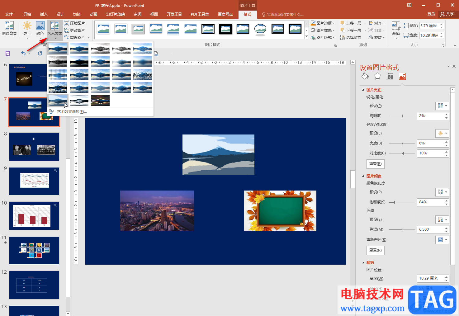Switch to the 插入 insert tab
459x316 pixels.
click(44, 14)
